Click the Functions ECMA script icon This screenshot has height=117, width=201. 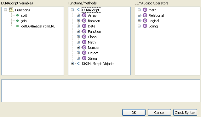pos(11,10)
